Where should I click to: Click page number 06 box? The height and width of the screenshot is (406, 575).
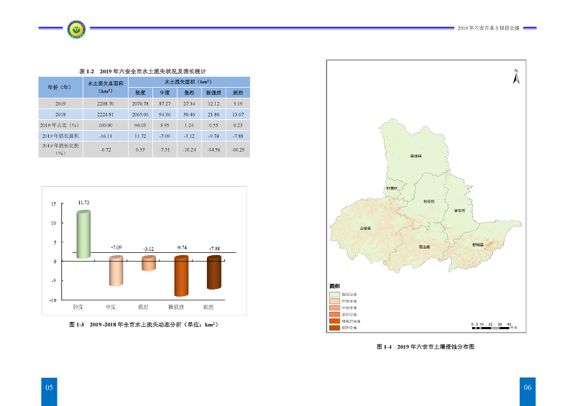(528, 387)
